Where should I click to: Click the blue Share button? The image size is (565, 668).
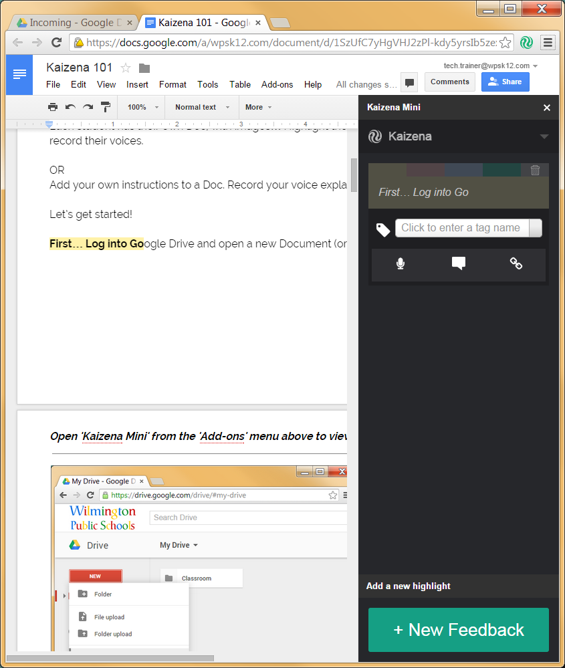(x=505, y=82)
